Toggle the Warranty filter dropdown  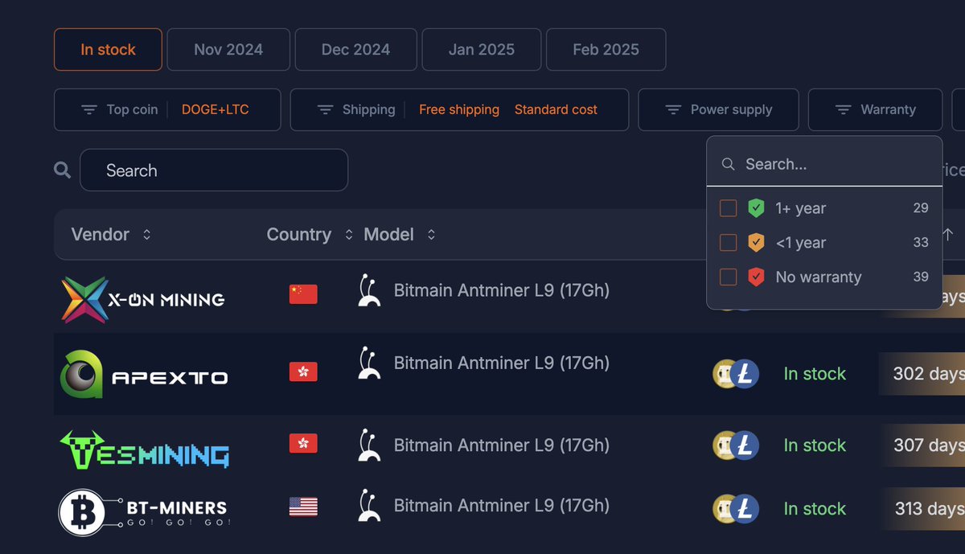(875, 109)
